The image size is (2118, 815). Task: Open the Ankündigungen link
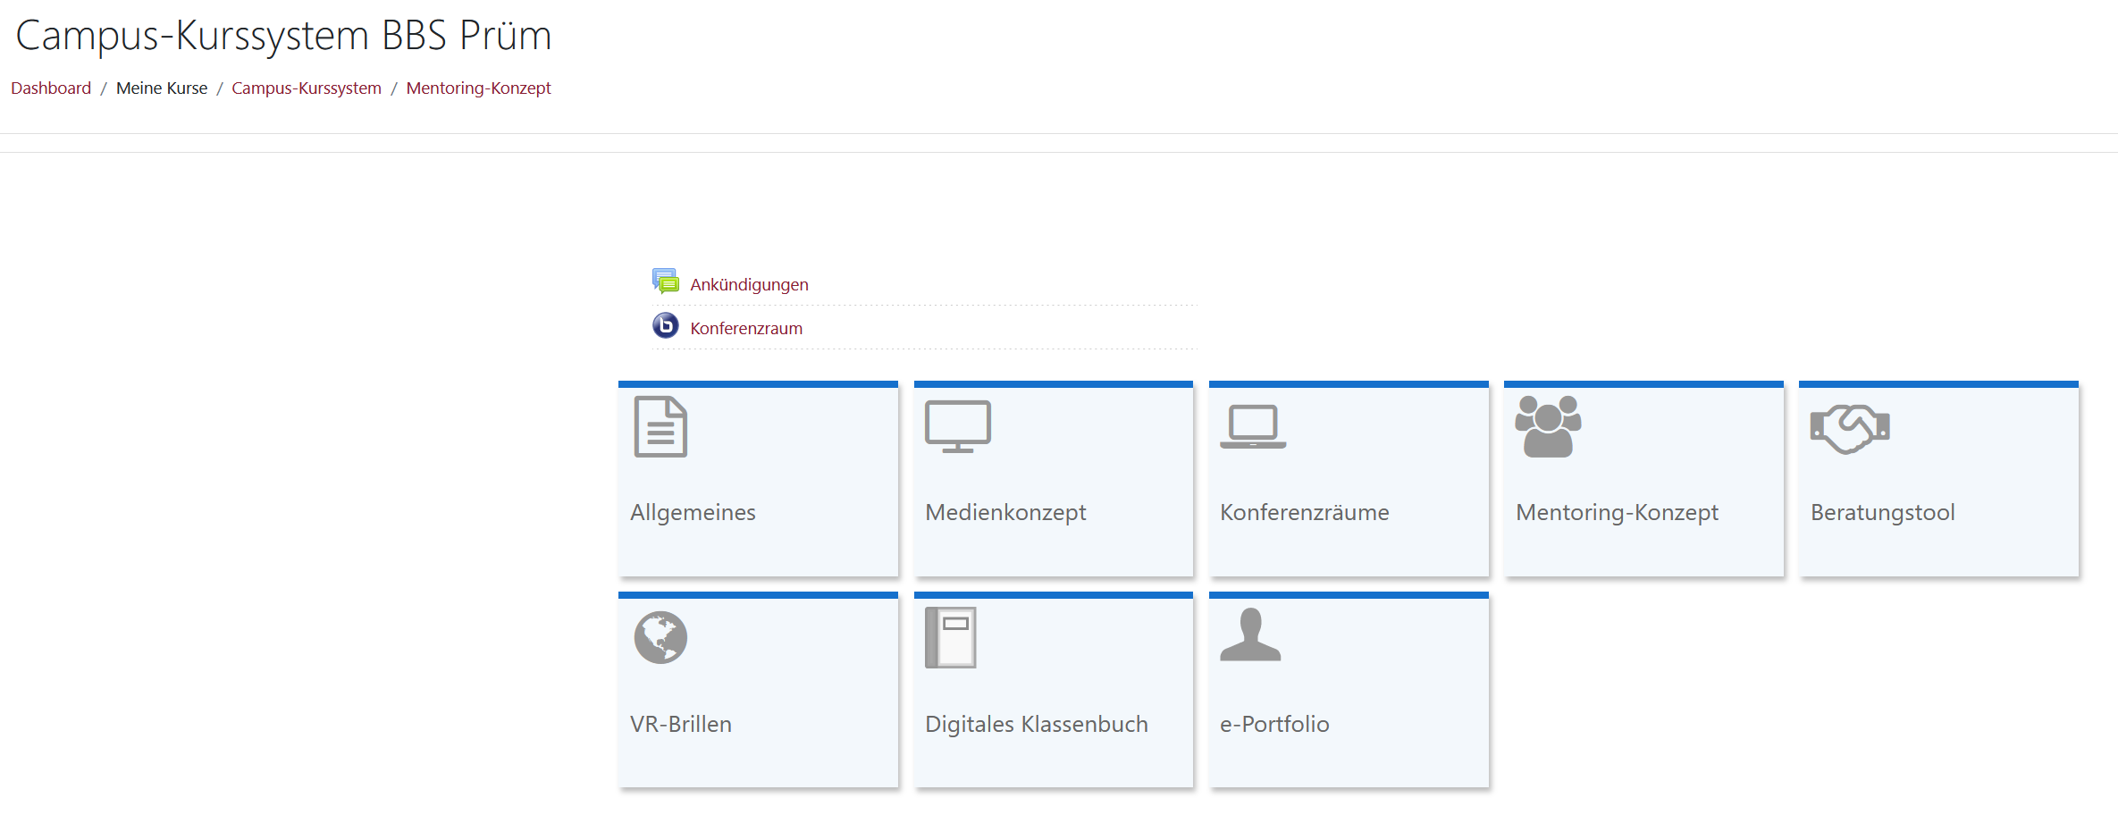click(749, 284)
